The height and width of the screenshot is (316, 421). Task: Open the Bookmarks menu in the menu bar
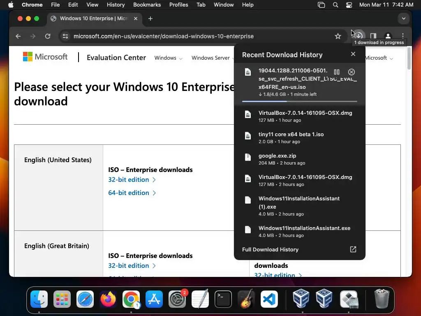146,5
